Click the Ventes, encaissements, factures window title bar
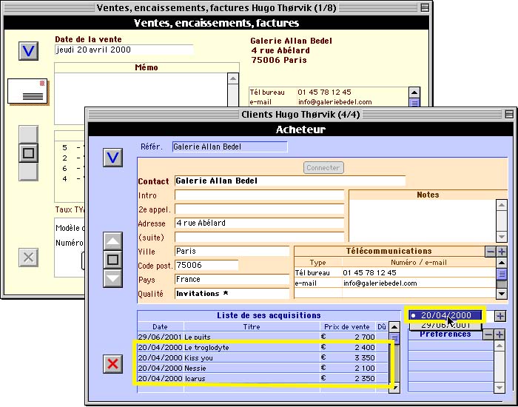Screen dimensions: 518x407 216,7
